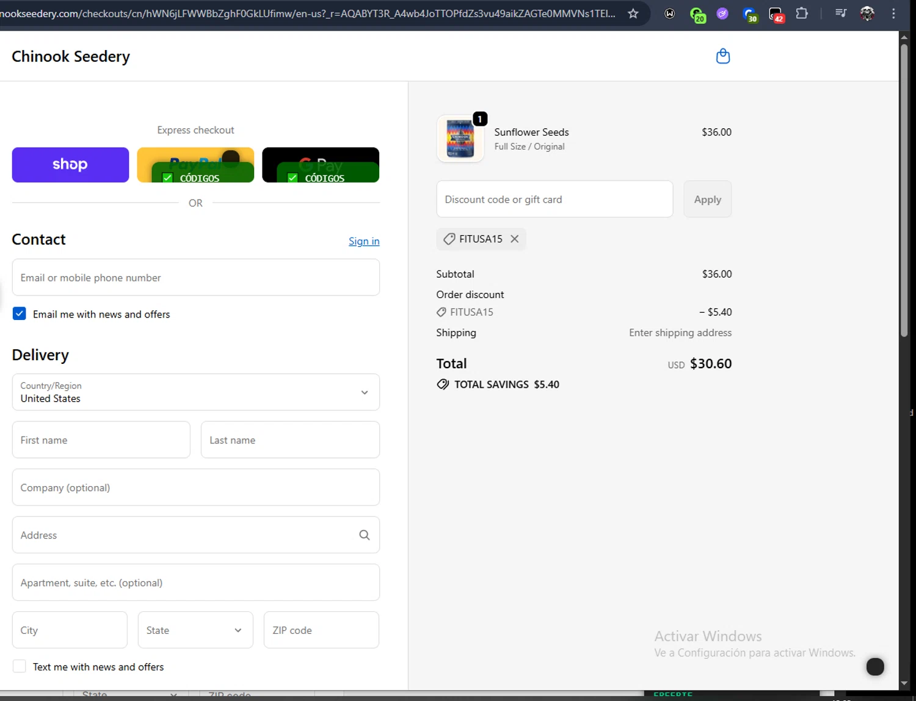Open the Chinook Seedery store title
This screenshot has width=916, height=701.
[x=71, y=56]
